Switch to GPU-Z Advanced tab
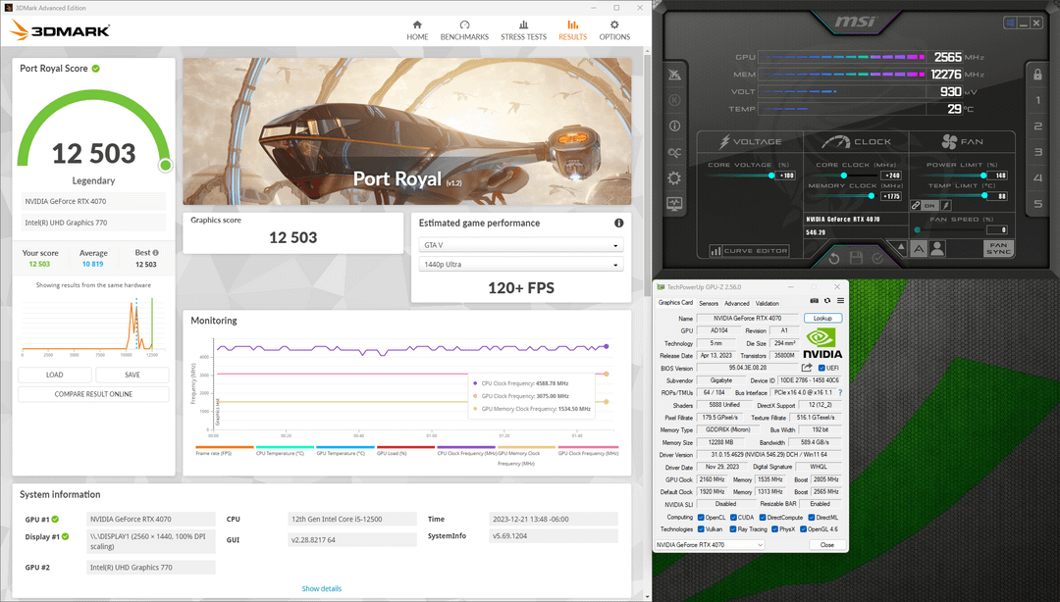Screen dimensions: 1060x602 click(737, 303)
